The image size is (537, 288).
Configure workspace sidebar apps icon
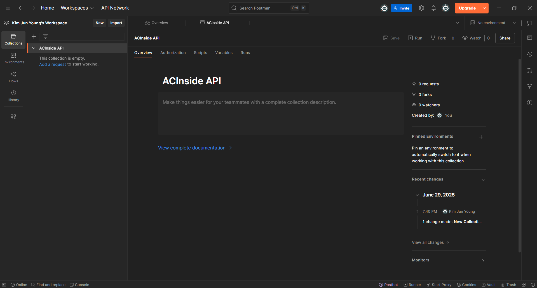pyautogui.click(x=13, y=117)
